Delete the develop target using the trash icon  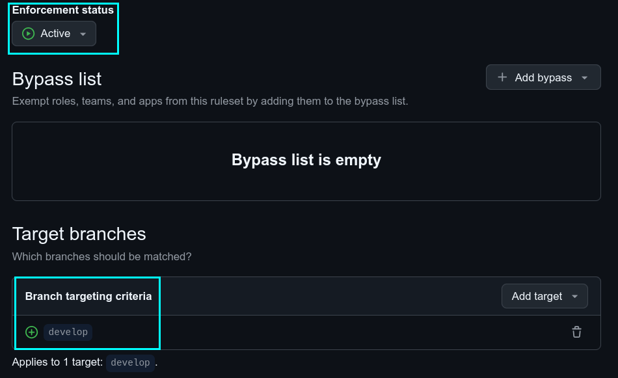point(576,332)
